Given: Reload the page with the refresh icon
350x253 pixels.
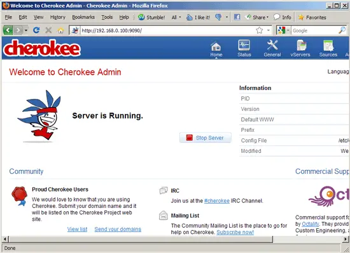Looking at the screenshot, I should (36, 30).
